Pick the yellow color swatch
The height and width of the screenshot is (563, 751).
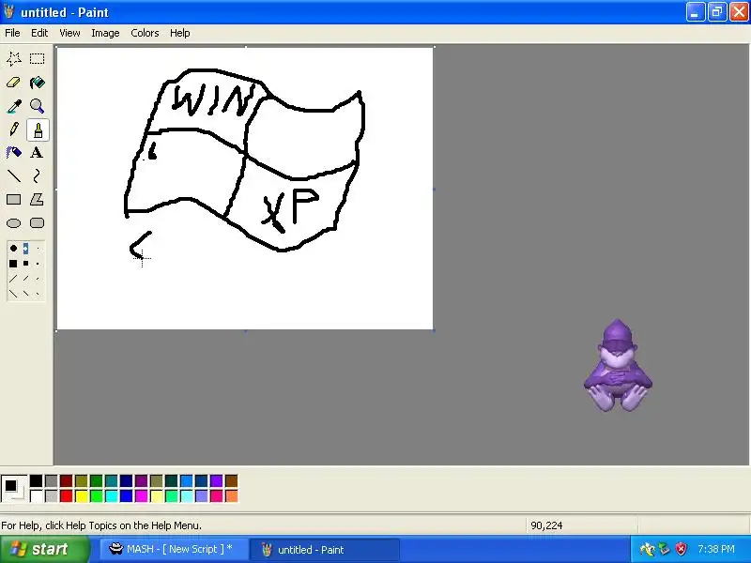click(x=82, y=495)
